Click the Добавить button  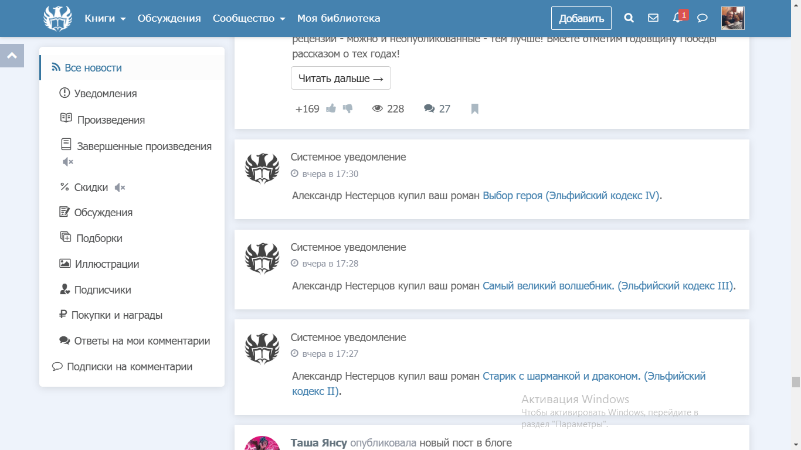581,18
